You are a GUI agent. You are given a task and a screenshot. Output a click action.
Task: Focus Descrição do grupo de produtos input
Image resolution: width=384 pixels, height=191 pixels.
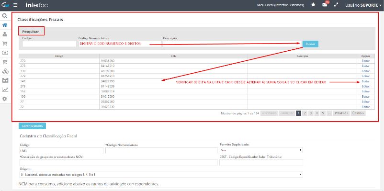click(x=118, y=162)
